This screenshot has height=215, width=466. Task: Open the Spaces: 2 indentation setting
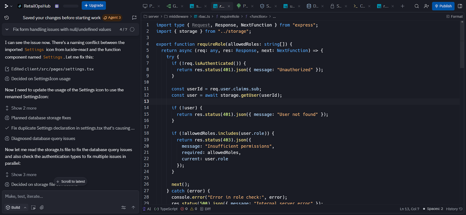click(x=433, y=209)
